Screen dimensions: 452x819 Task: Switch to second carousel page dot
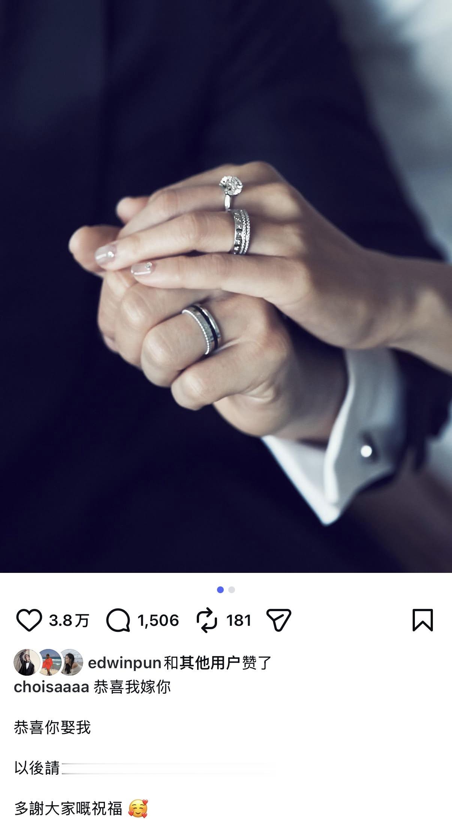[x=232, y=590]
